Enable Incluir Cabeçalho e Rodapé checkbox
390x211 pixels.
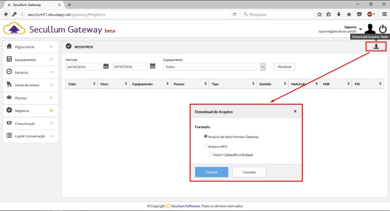[211, 154]
